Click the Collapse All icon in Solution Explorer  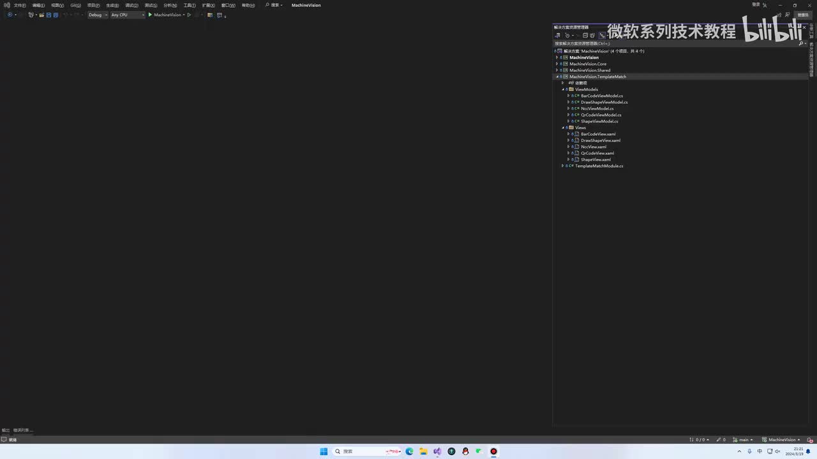pyautogui.click(x=585, y=36)
